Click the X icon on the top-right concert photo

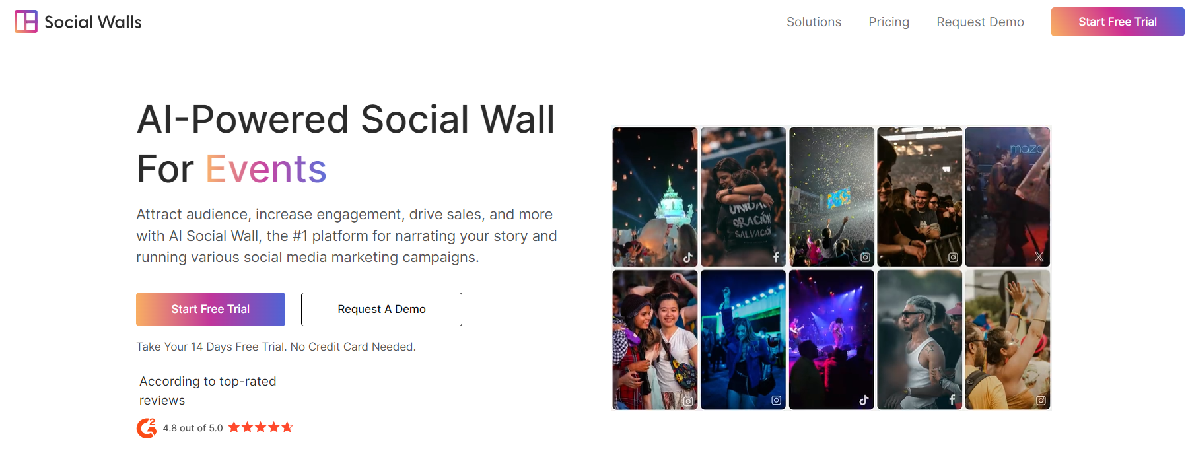(x=1040, y=257)
